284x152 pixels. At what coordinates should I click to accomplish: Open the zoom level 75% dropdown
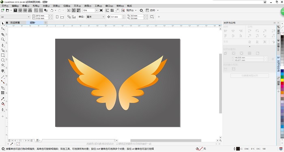coord(97,10)
